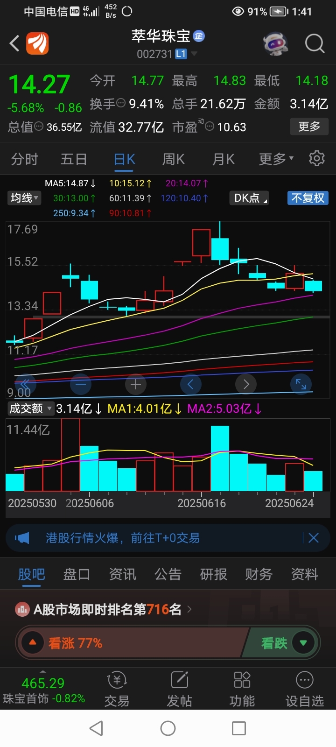Toggle 不复权 adjustment mode
The image size is (336, 747).
(308, 198)
